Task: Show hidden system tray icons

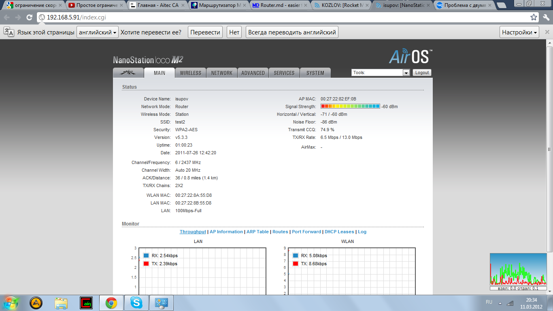Action: point(500,303)
